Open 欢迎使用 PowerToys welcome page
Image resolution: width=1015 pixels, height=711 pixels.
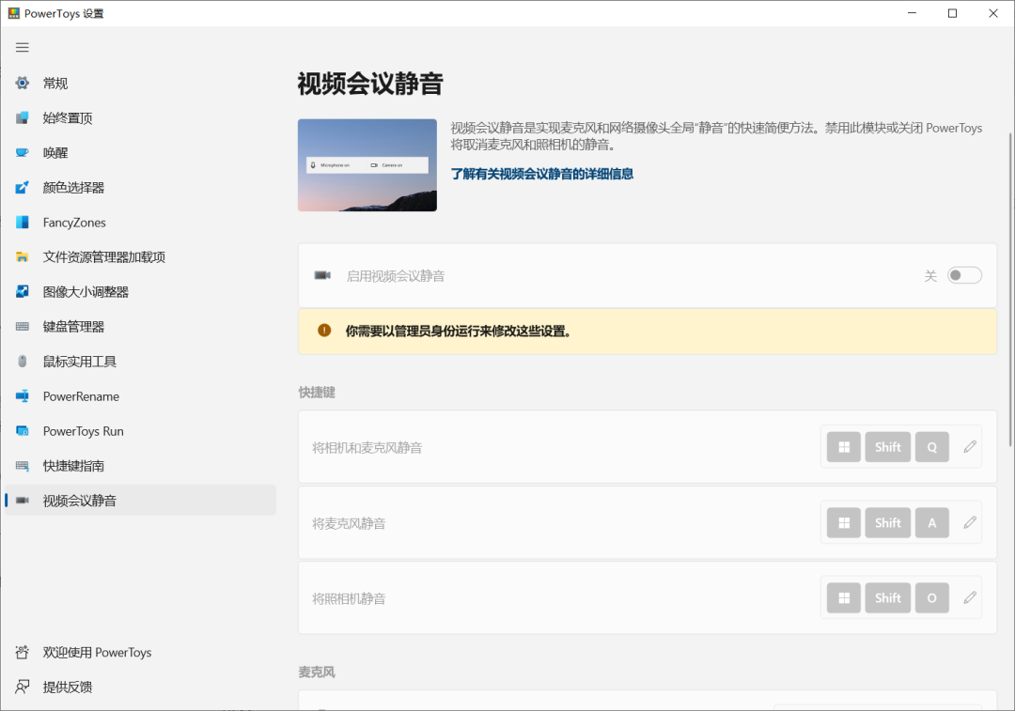click(x=97, y=653)
